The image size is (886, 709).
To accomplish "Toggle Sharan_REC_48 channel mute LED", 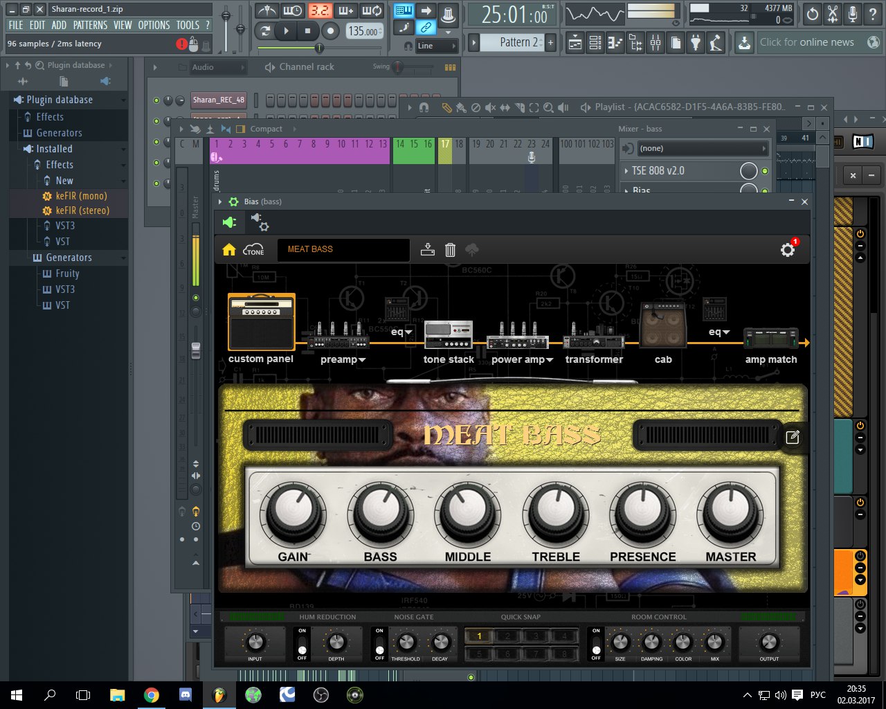I will click(156, 100).
